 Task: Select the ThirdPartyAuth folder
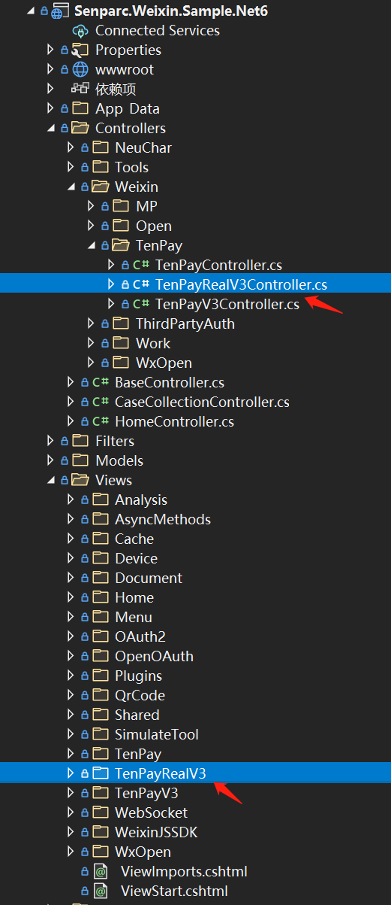(x=185, y=324)
